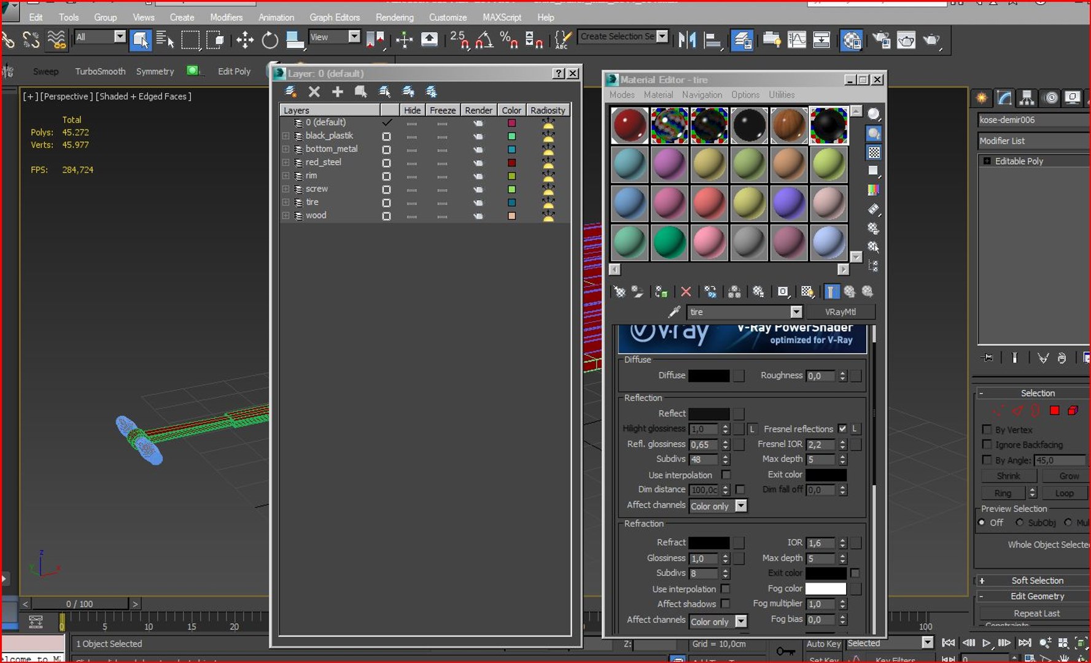The image size is (1091, 663).
Task: Open the Rendering menu
Action: 394,17
